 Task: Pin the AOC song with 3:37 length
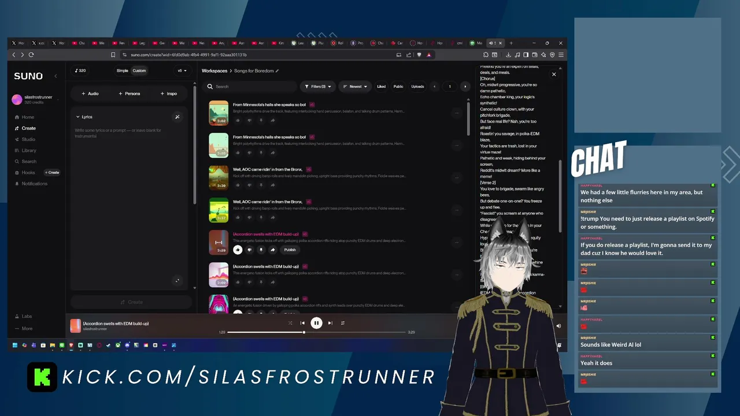tap(261, 217)
